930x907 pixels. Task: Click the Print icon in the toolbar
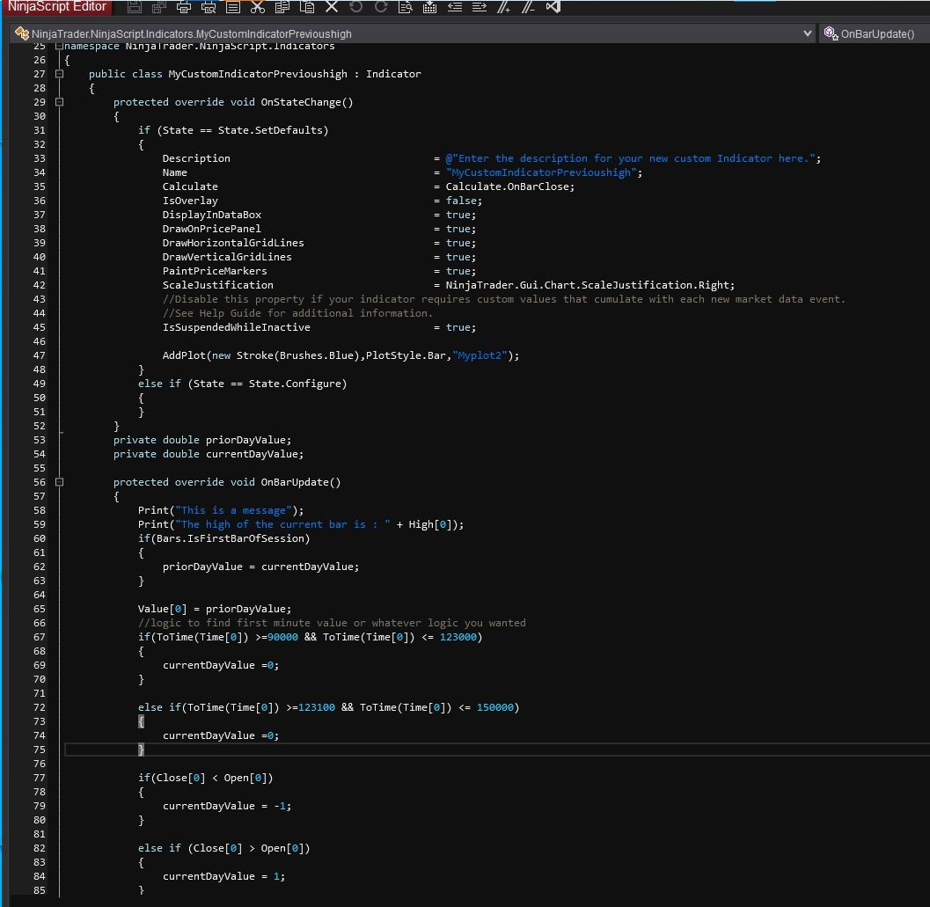click(184, 7)
